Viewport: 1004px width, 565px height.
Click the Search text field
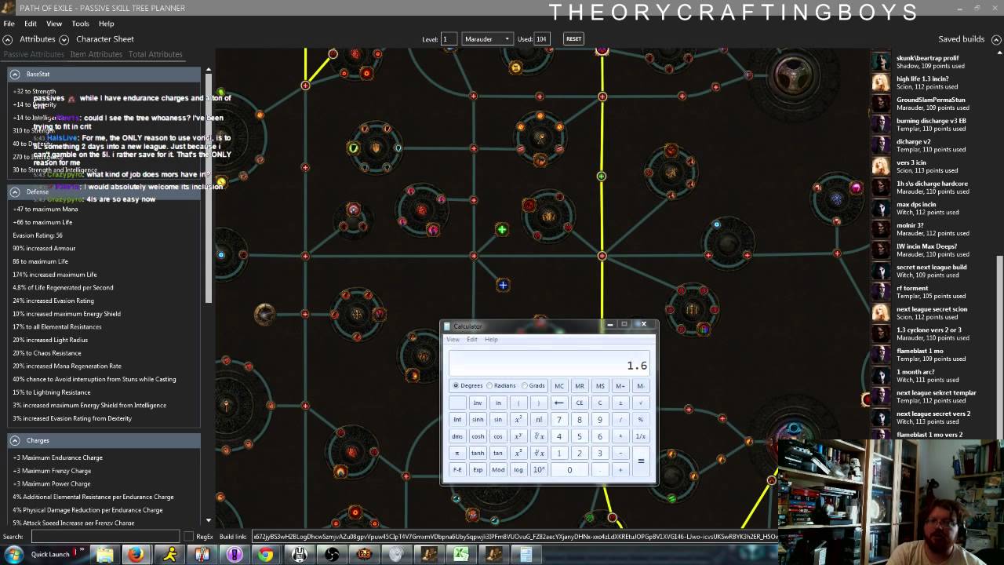105,537
